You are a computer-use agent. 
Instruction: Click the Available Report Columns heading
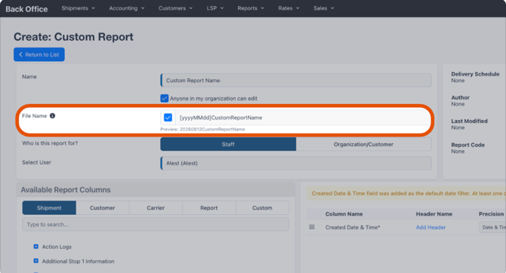click(66, 189)
